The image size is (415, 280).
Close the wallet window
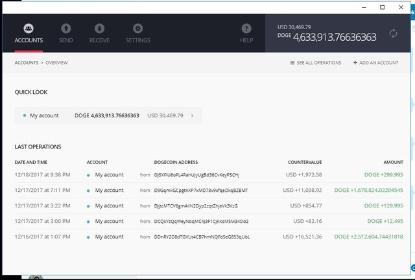click(x=401, y=7)
